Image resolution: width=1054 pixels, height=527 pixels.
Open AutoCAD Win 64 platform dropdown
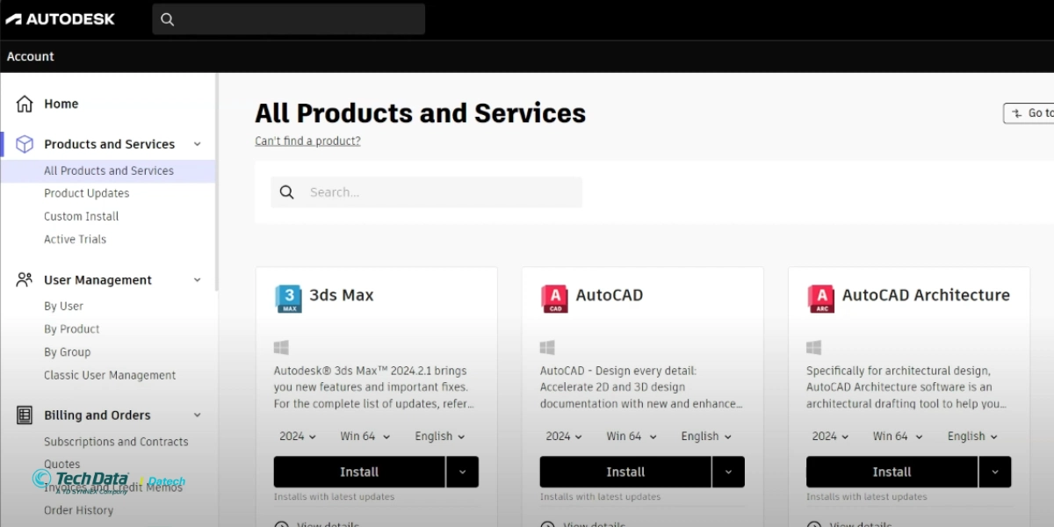tap(631, 436)
